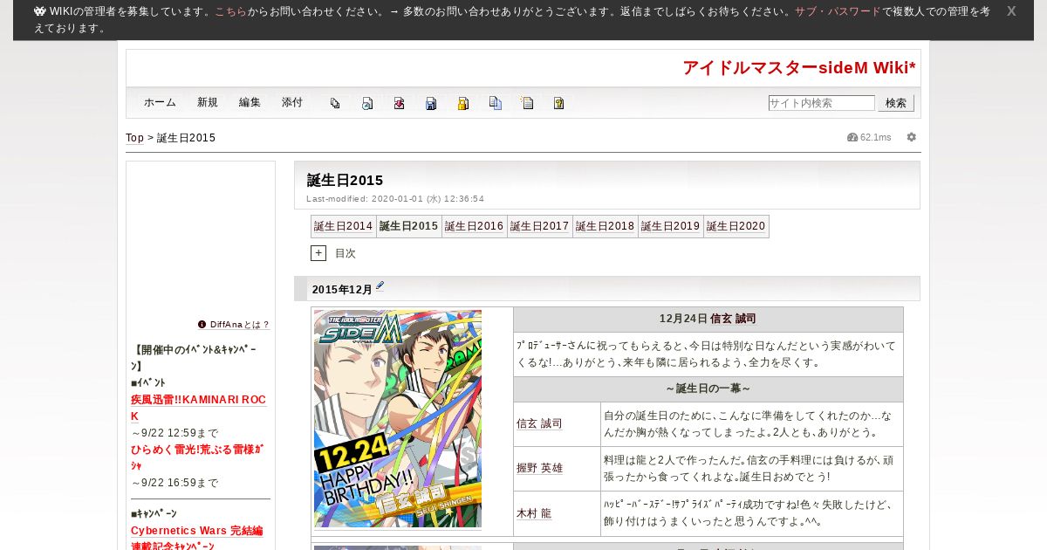Click the duplicate pages icon in toolbar
Screen dimensions: 1047x550
(335, 103)
